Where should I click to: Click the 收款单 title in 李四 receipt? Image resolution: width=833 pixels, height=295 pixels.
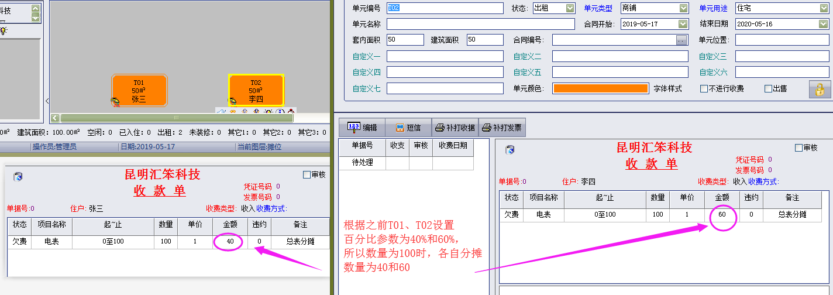[652, 164]
